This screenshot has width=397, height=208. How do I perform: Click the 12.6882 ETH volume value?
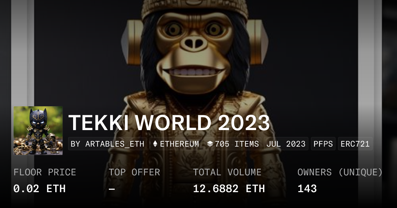[x=229, y=189]
